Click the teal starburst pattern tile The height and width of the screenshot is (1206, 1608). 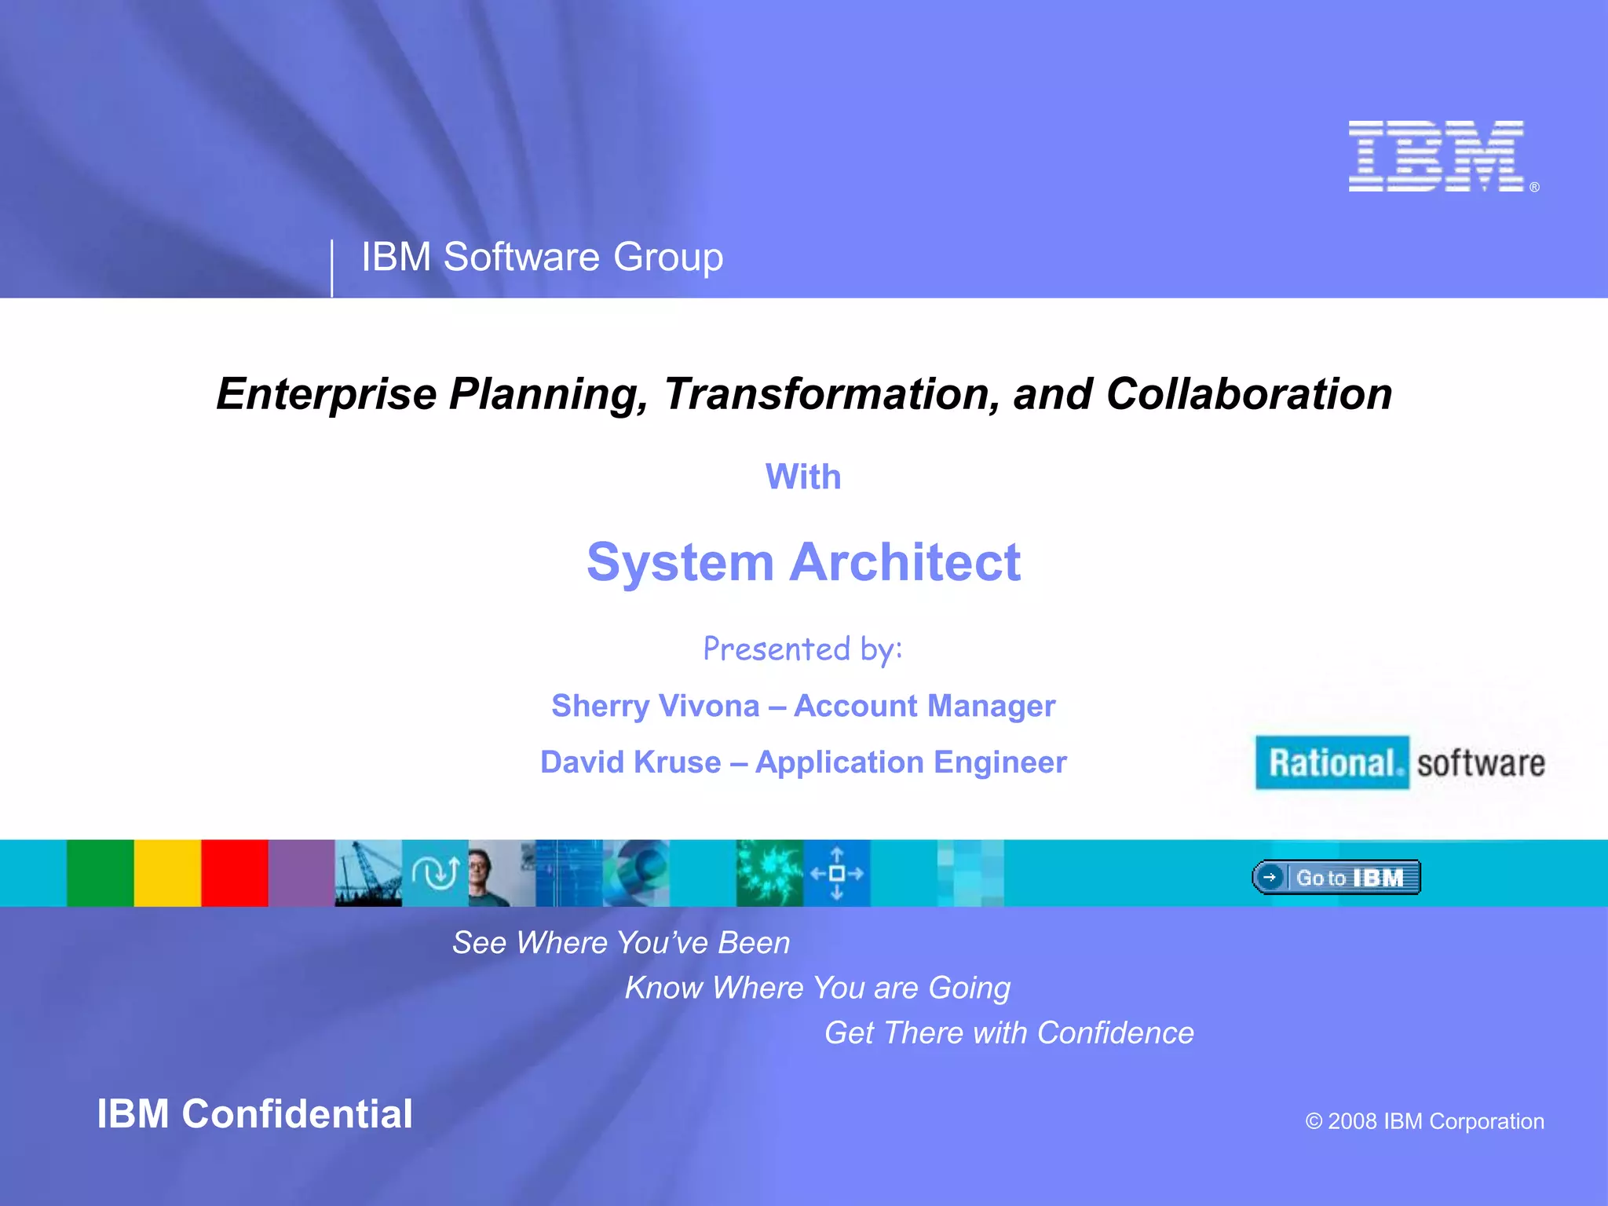point(769,873)
